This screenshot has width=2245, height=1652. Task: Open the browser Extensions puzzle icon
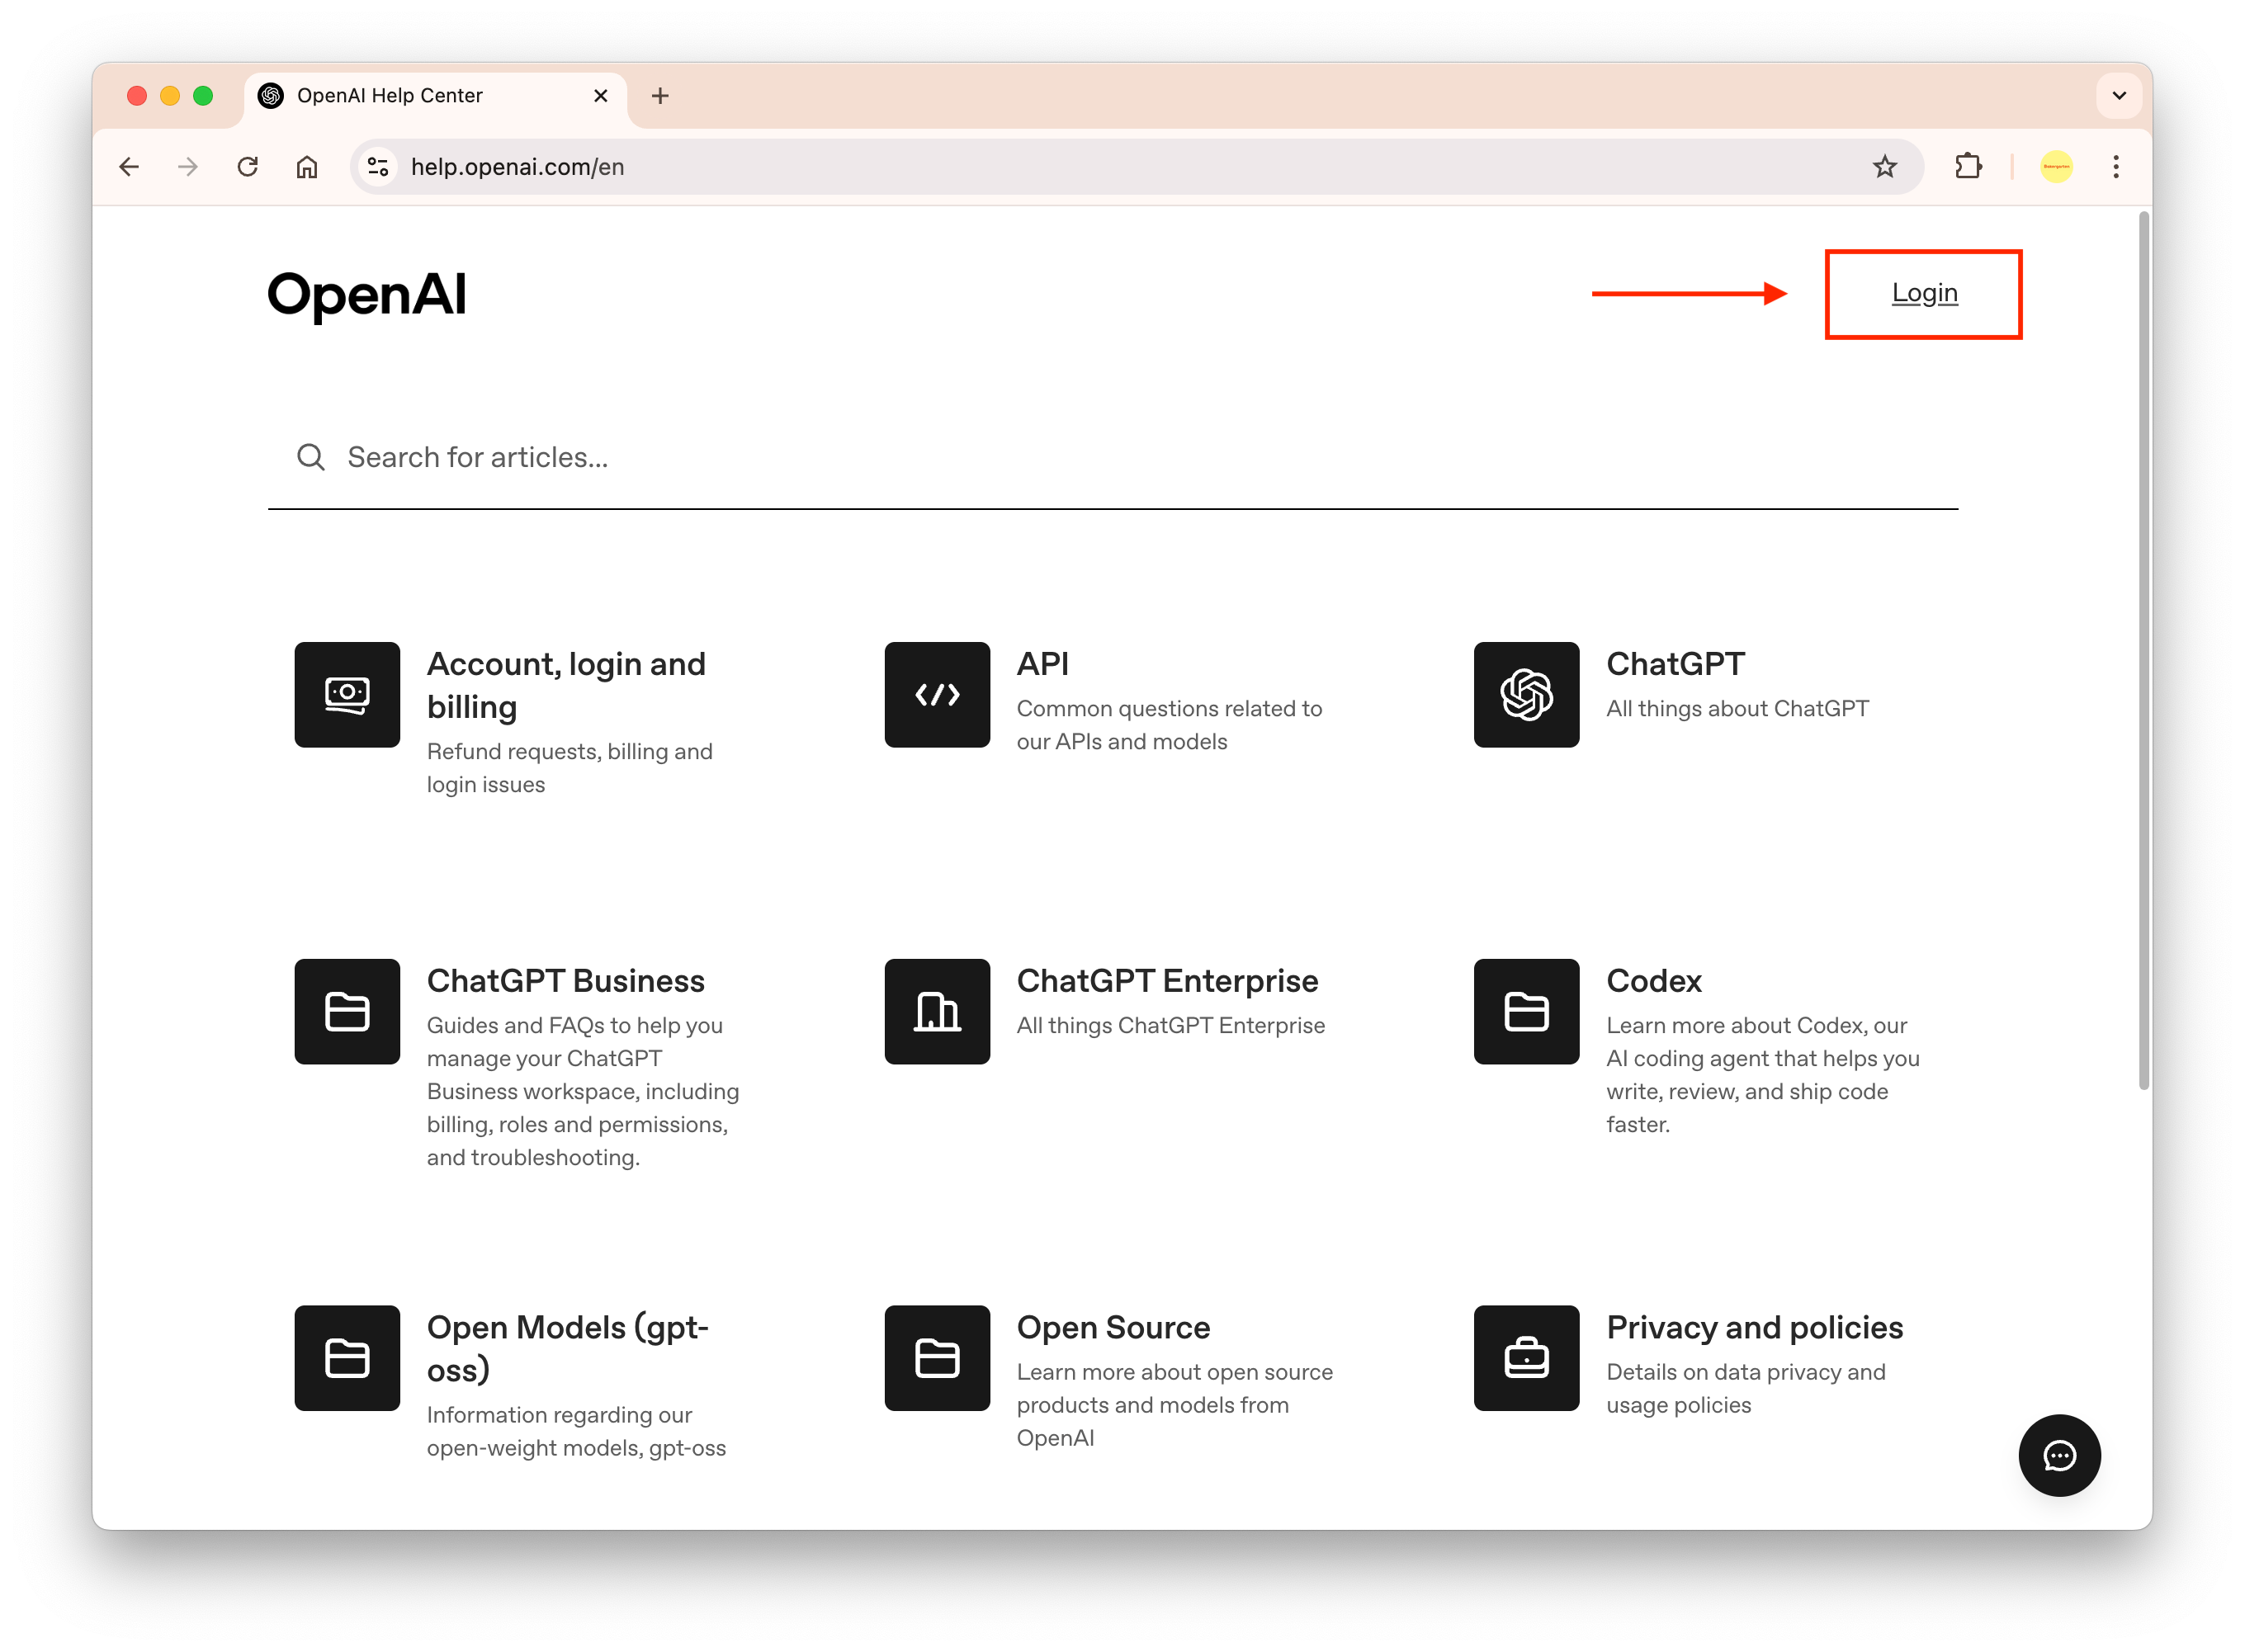click(1967, 167)
